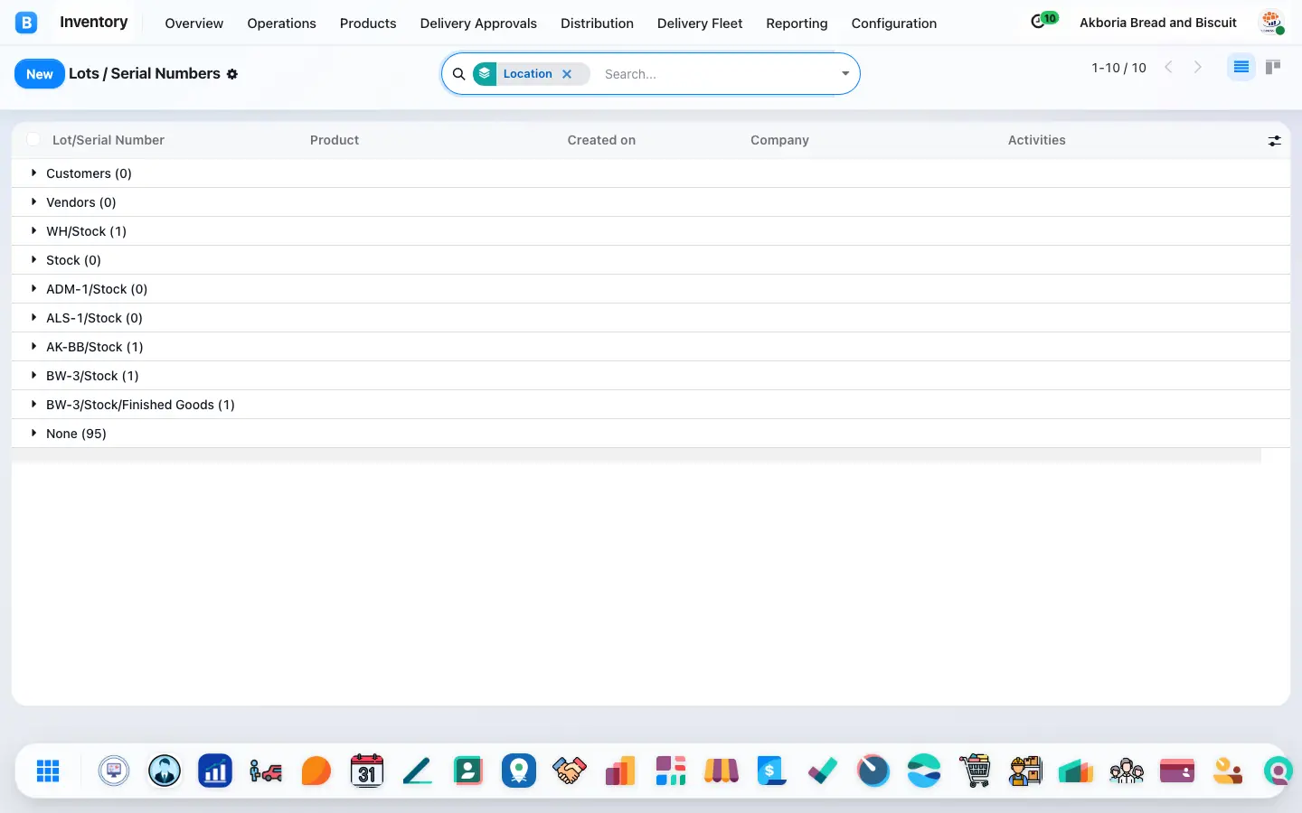Expand the BW-3/Stock/Finished Goods (1) group

tap(651, 405)
